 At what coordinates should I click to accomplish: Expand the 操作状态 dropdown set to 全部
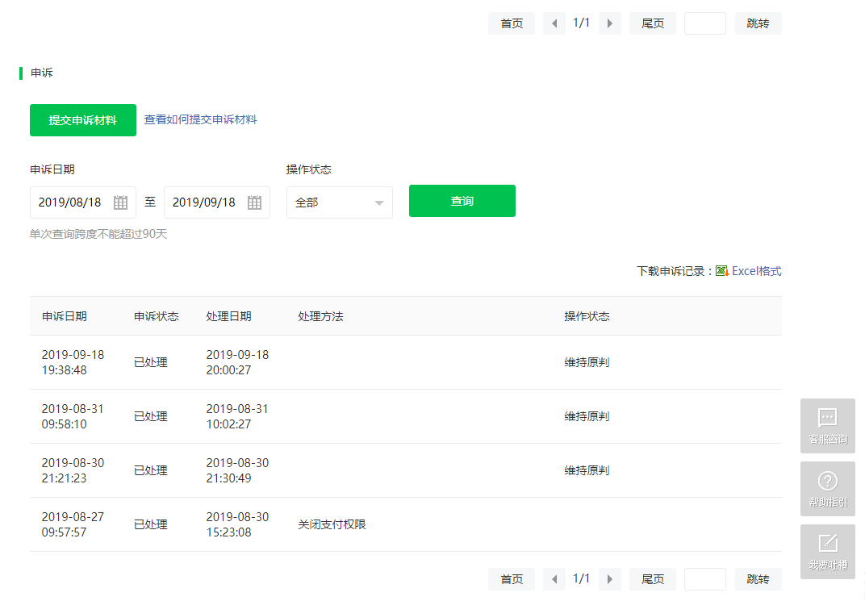[339, 202]
